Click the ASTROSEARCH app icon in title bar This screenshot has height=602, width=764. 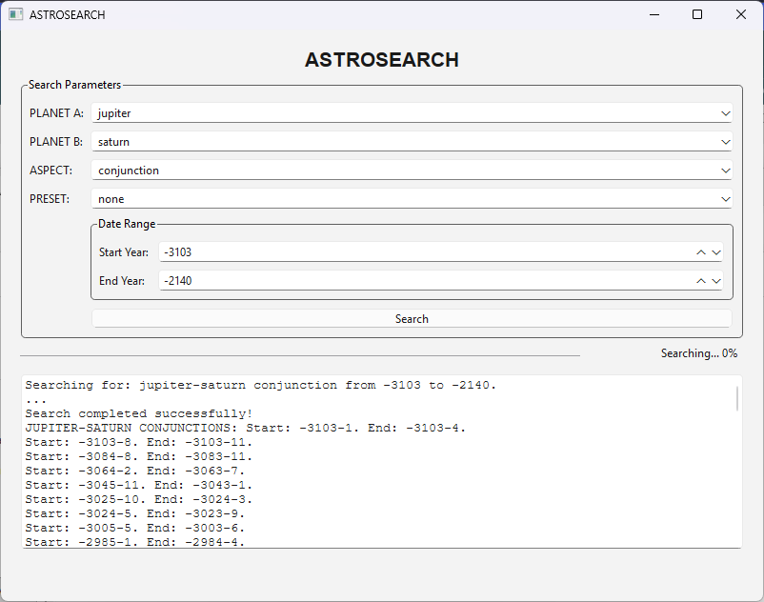(15, 14)
